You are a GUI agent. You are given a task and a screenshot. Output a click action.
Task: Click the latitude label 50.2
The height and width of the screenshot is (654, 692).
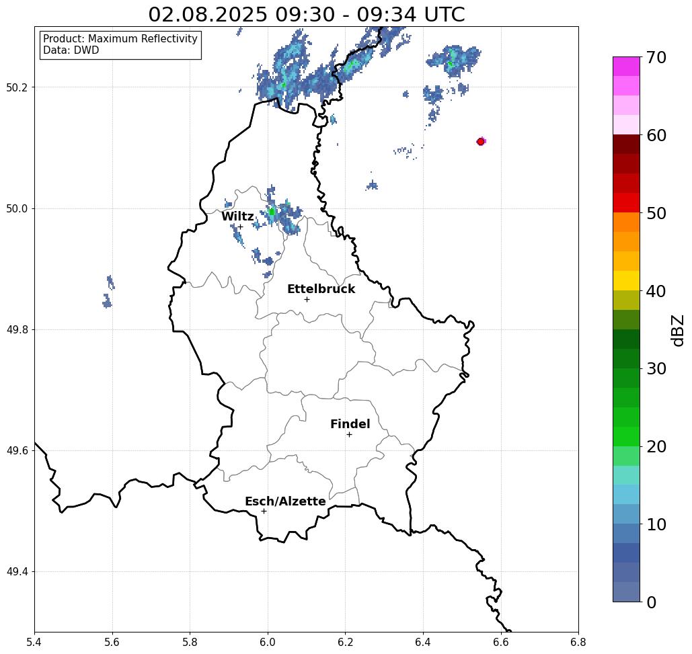(17, 87)
